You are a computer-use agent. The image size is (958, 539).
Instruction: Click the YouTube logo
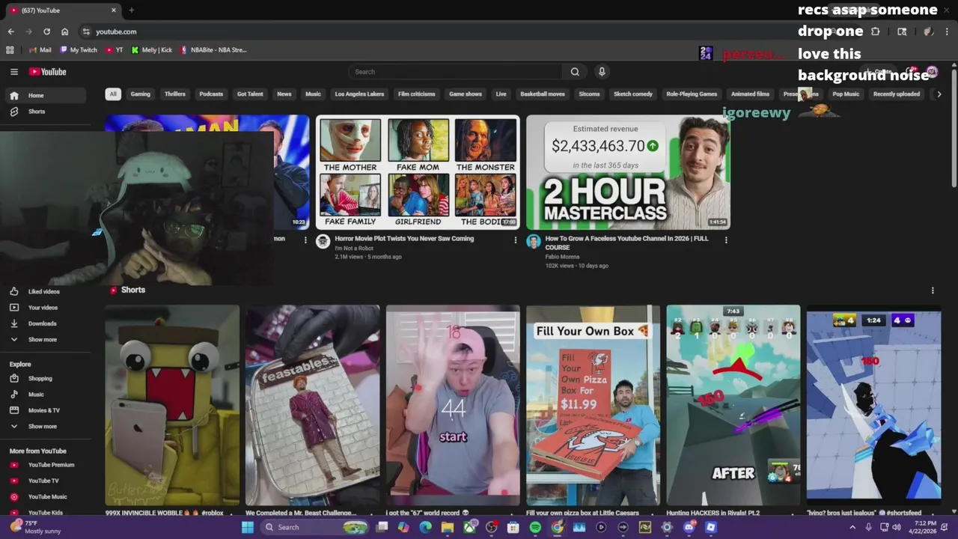click(x=48, y=72)
